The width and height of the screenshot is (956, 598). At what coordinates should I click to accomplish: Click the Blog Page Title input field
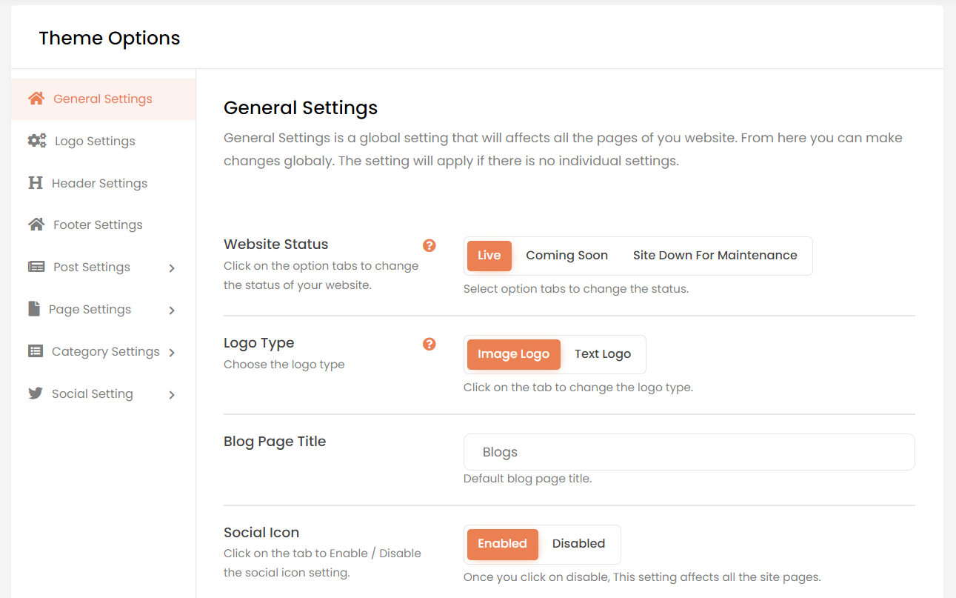(689, 452)
